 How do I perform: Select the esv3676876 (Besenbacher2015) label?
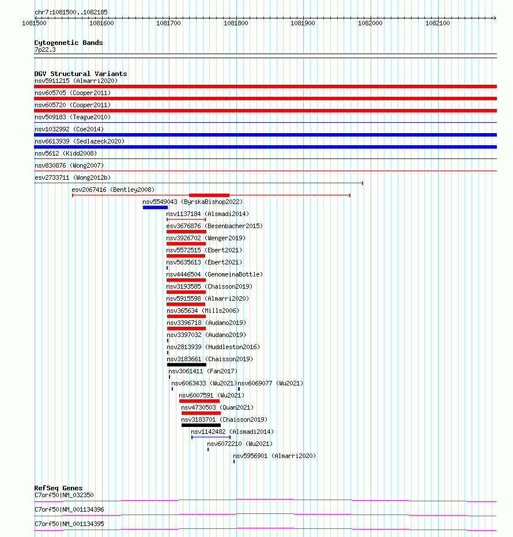[214, 226]
